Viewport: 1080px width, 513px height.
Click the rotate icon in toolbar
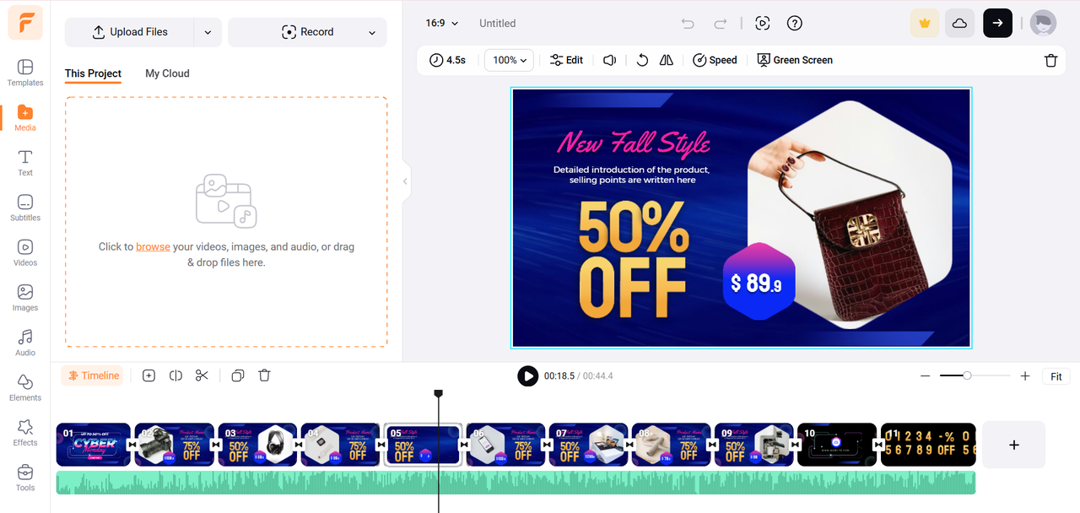[642, 60]
